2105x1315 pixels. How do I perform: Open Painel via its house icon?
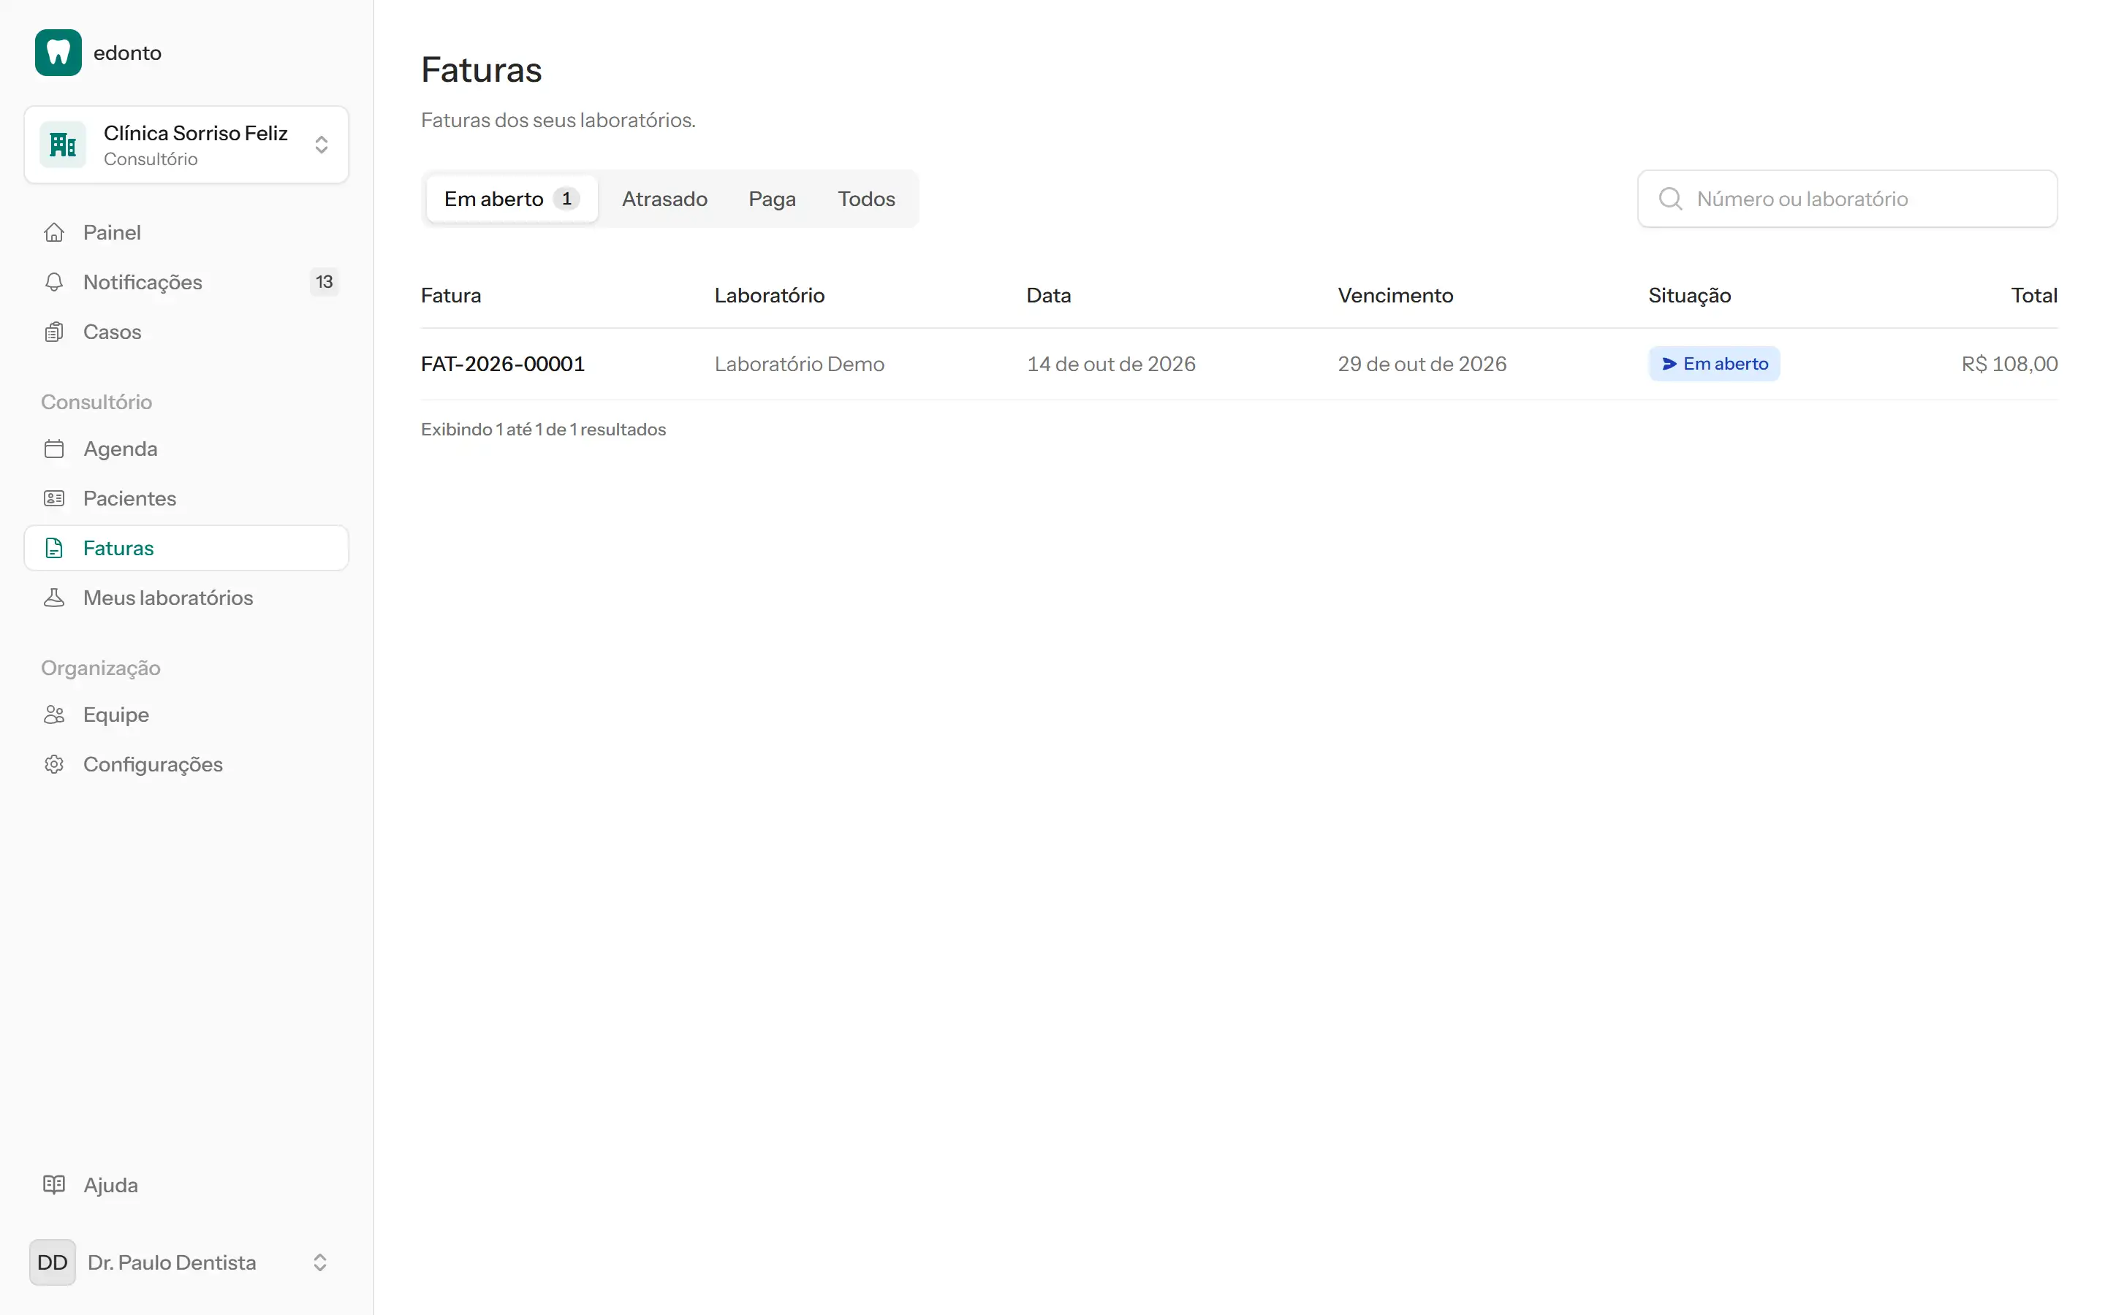coord(54,232)
